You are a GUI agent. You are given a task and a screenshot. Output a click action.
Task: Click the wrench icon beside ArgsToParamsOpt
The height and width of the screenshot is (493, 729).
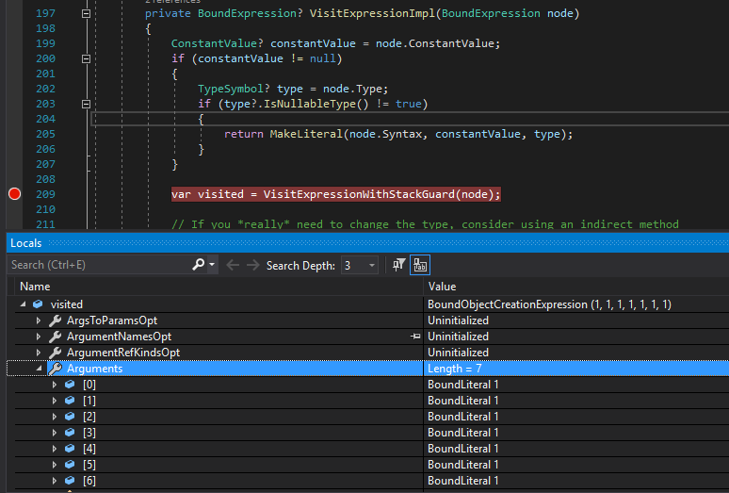[55, 320]
